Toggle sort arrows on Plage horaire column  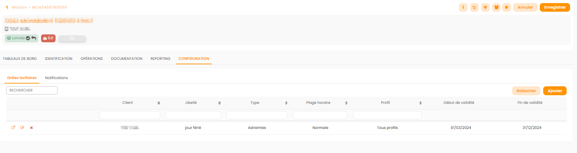point(346,103)
